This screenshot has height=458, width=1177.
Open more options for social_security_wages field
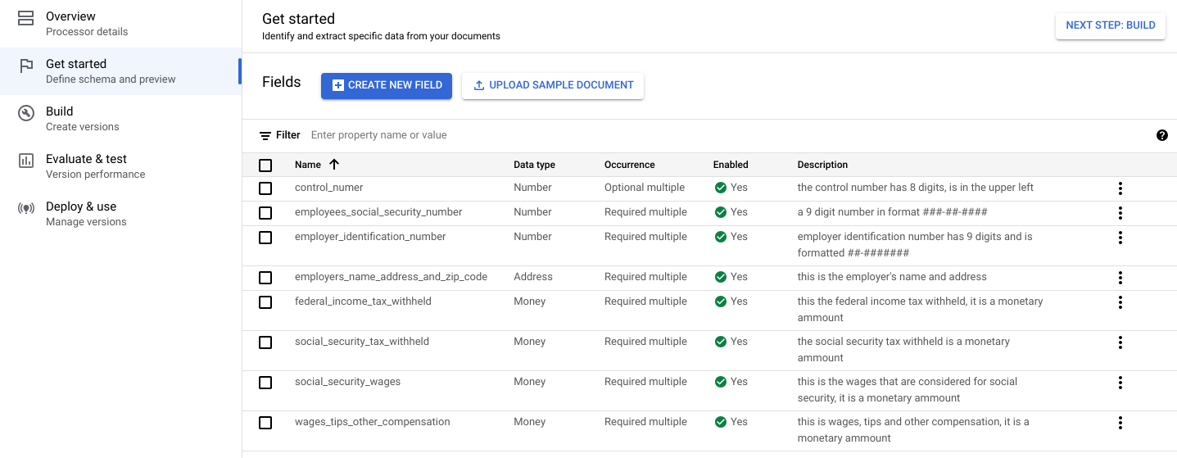coord(1120,383)
